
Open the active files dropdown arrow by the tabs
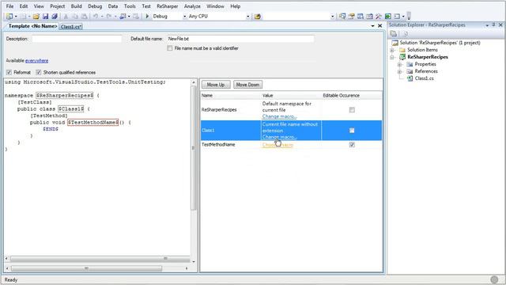click(x=372, y=26)
